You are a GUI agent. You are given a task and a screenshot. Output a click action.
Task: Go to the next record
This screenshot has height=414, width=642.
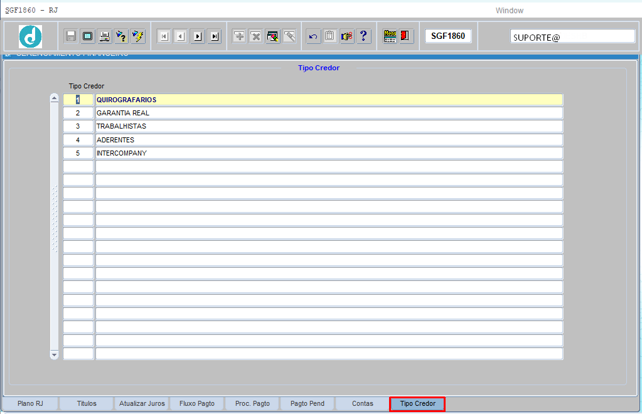coord(198,36)
